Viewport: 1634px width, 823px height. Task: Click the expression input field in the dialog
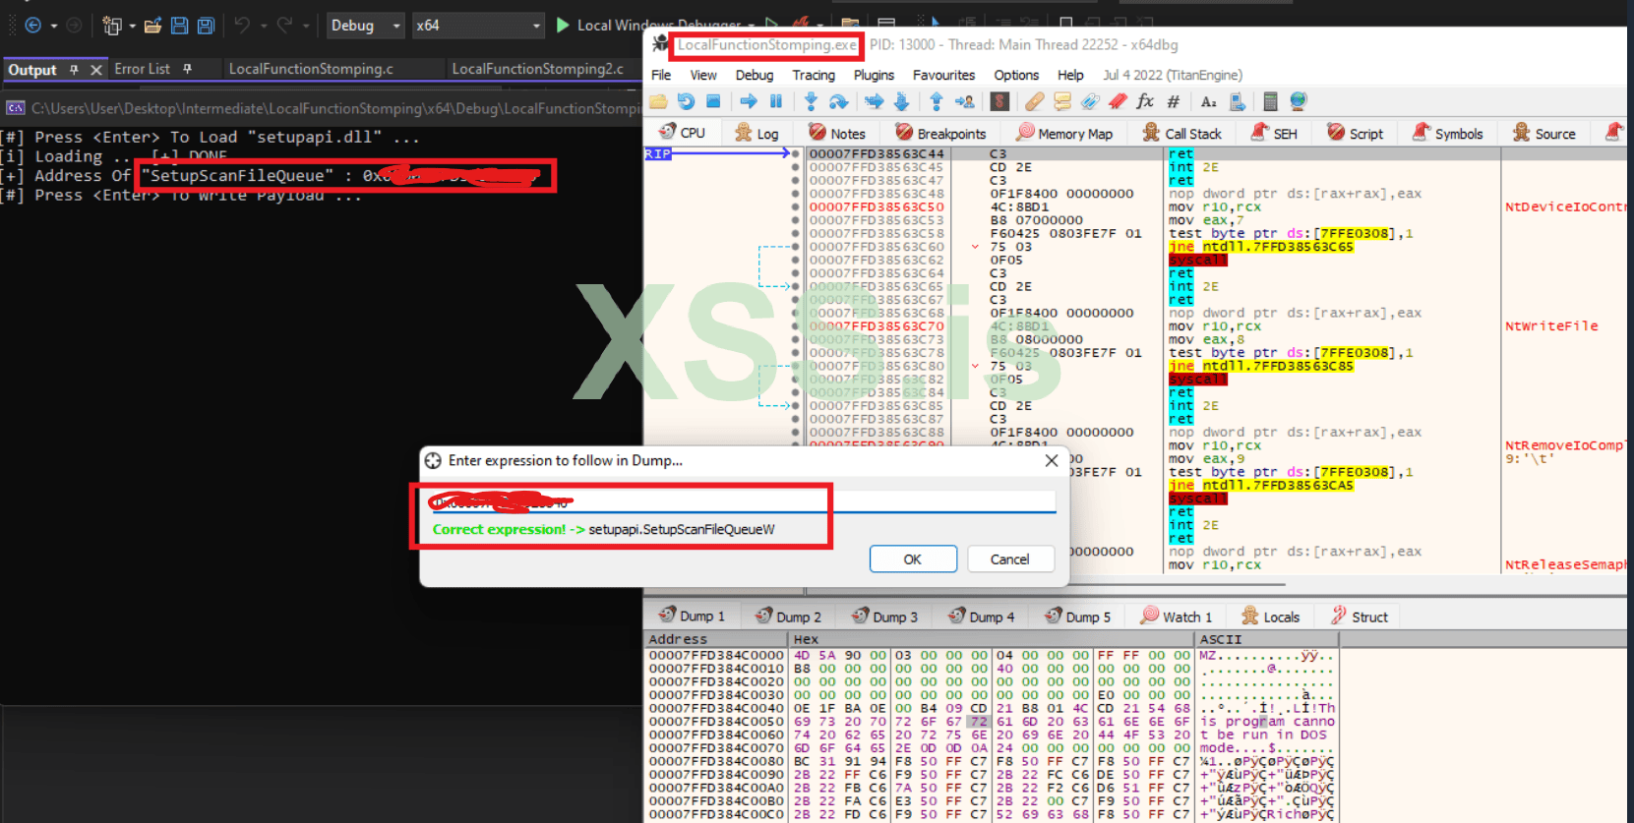pos(744,501)
